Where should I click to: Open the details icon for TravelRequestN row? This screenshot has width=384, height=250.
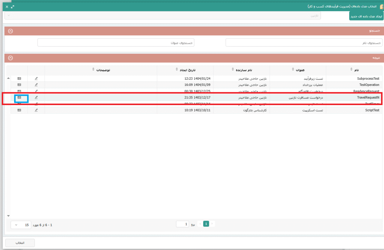coord(19,98)
